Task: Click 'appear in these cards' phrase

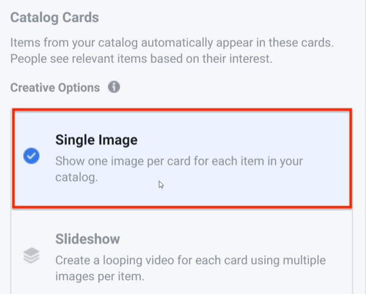Action: pos(275,43)
